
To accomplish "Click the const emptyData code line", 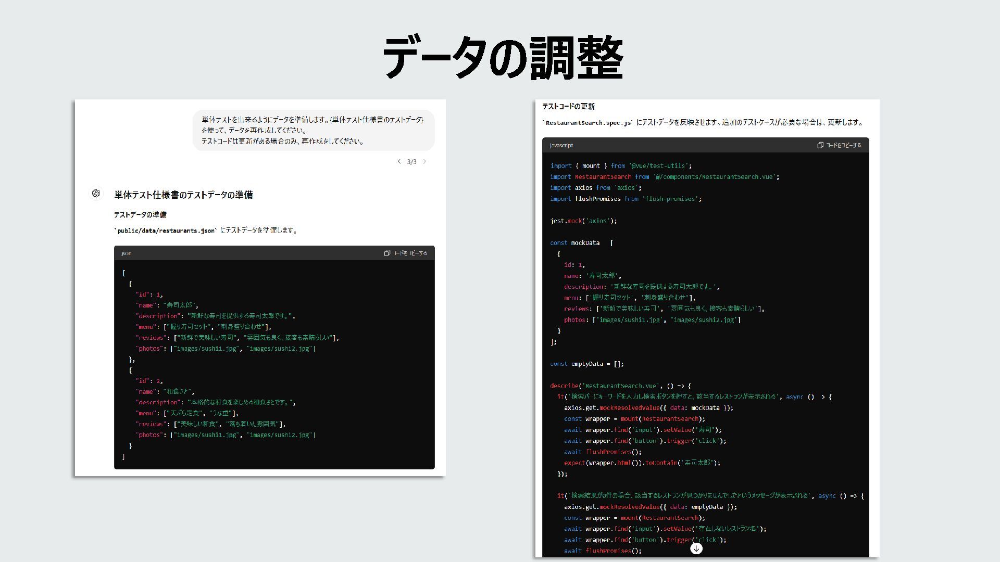I will [x=586, y=364].
